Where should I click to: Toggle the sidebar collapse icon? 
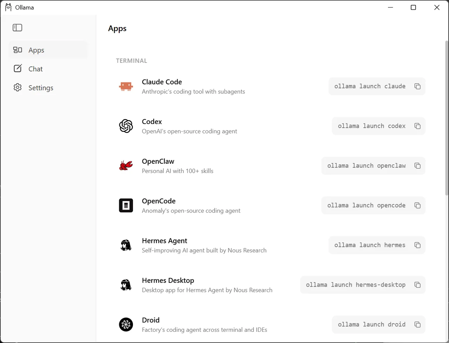pyautogui.click(x=17, y=28)
